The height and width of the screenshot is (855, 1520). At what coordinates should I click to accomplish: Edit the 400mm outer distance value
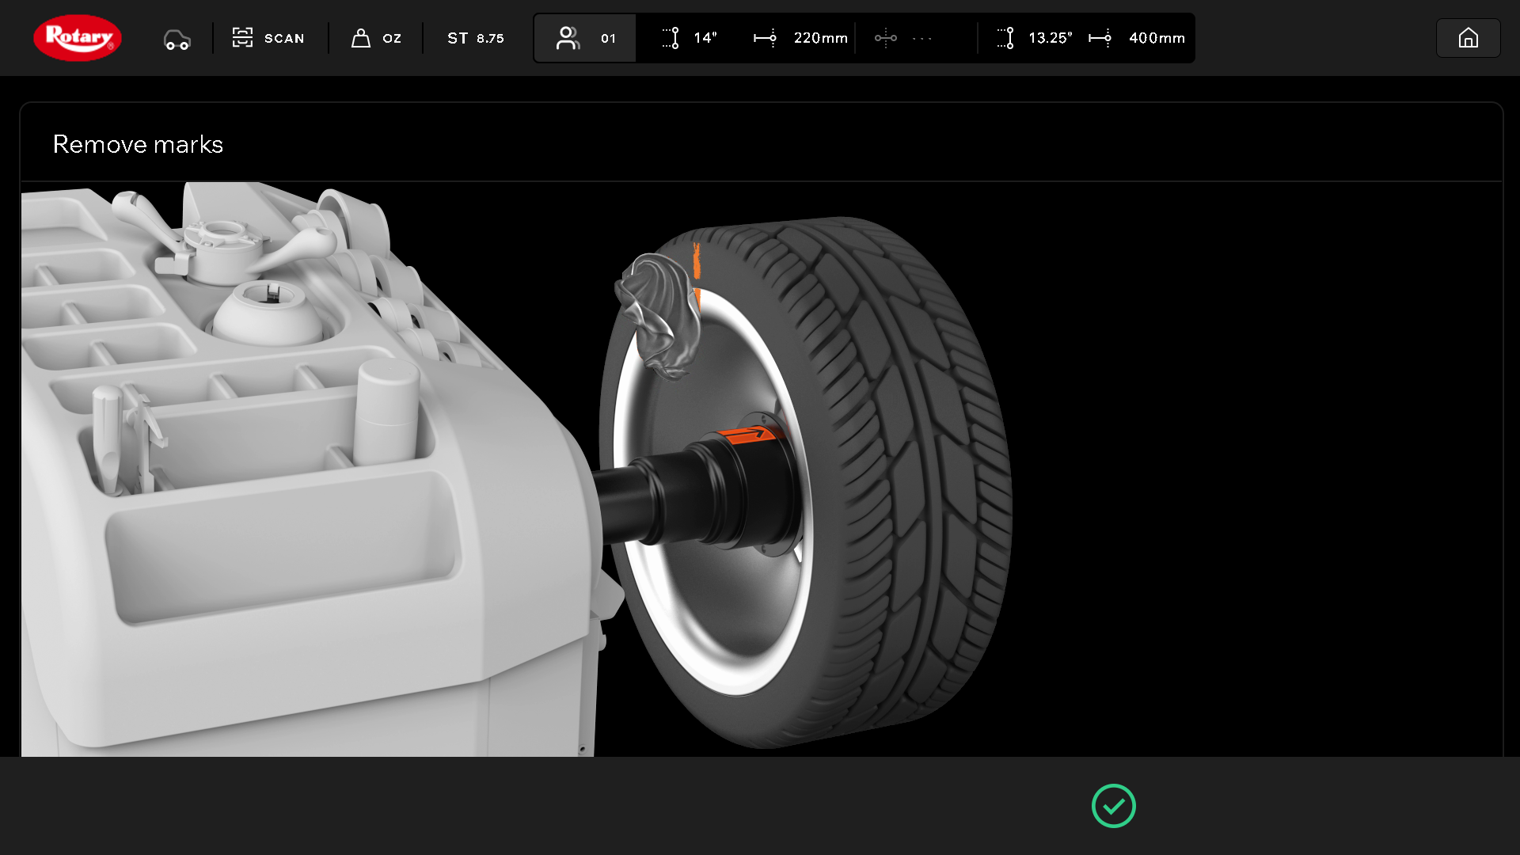tap(1157, 38)
